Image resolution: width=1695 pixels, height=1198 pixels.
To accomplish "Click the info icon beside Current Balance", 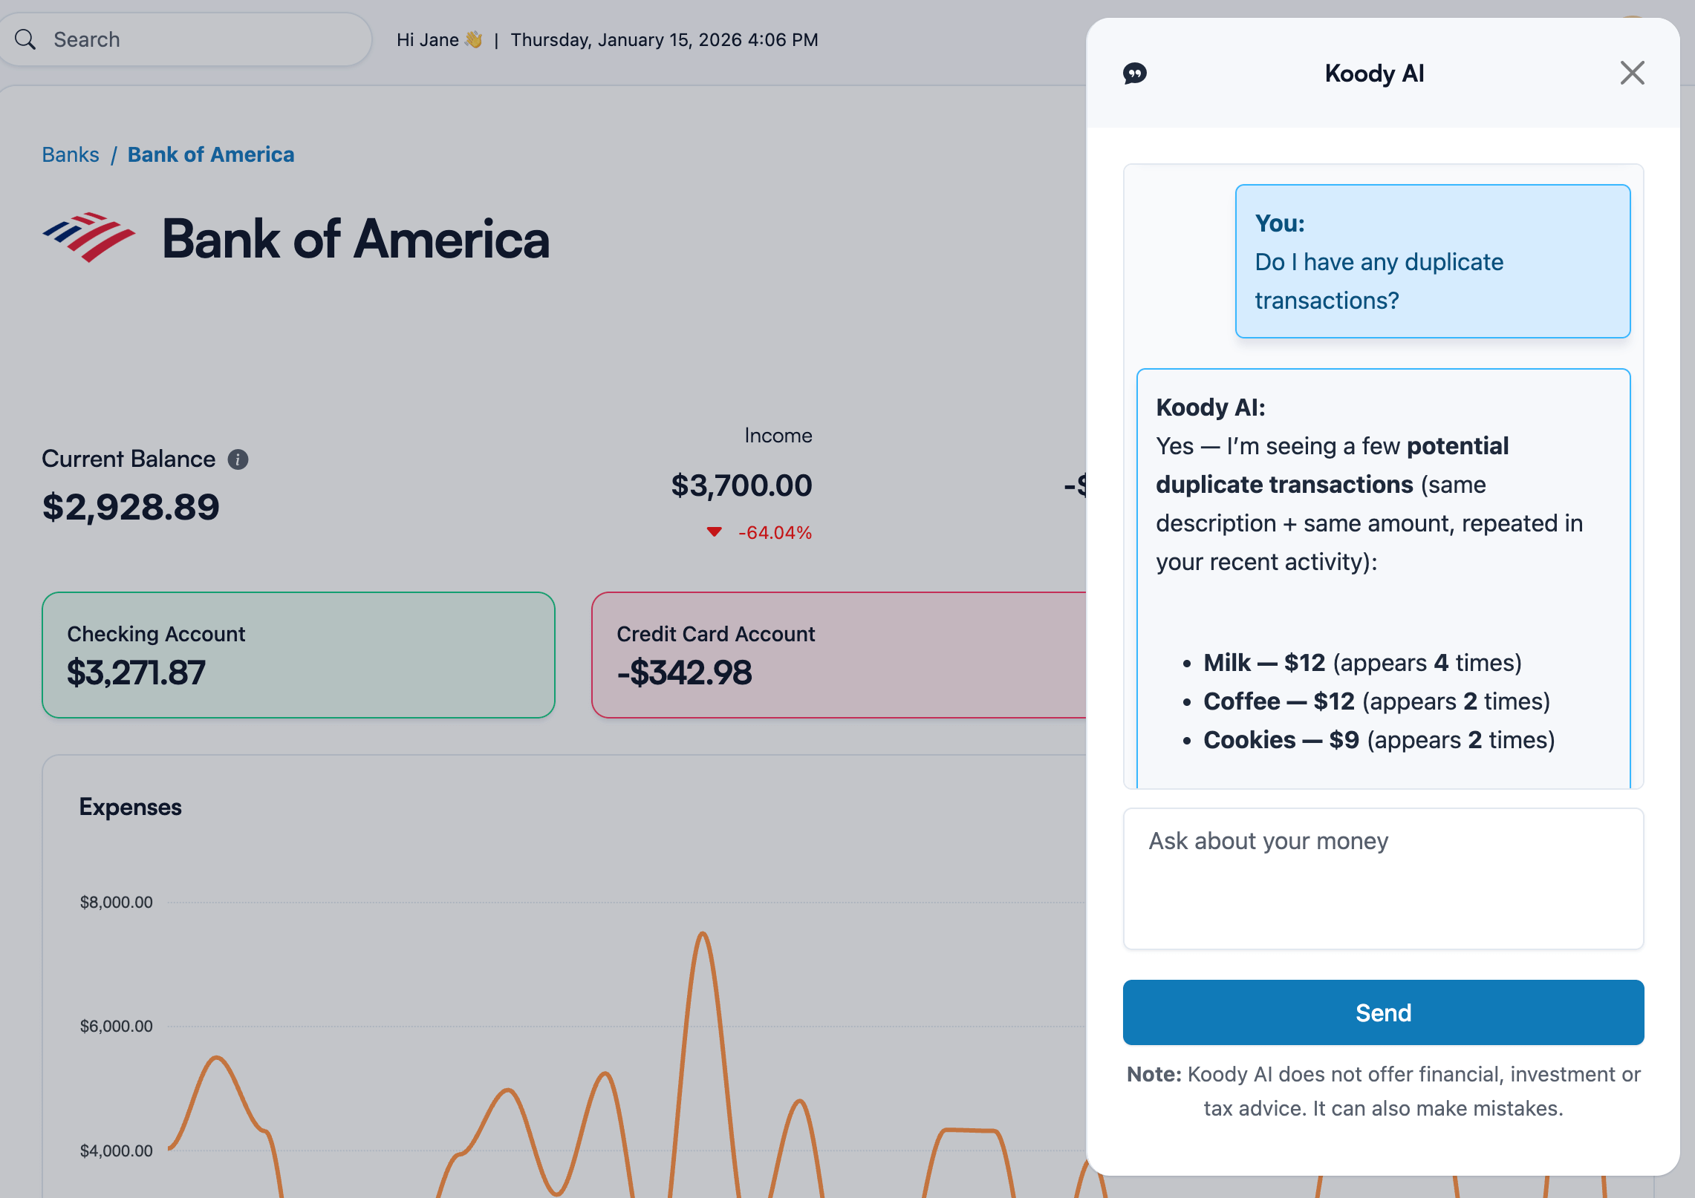I will click(236, 459).
